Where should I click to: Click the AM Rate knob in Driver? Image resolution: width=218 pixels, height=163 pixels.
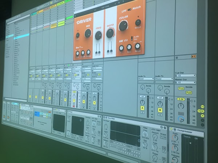pyautogui.click(x=129, y=47)
